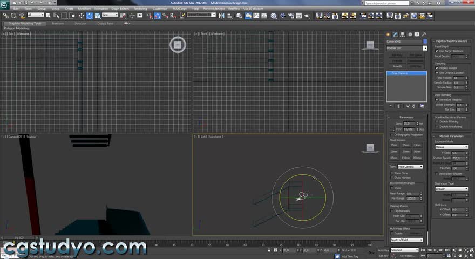
Task: Open the 3ds Max application menu button
Action: tap(4, 4)
